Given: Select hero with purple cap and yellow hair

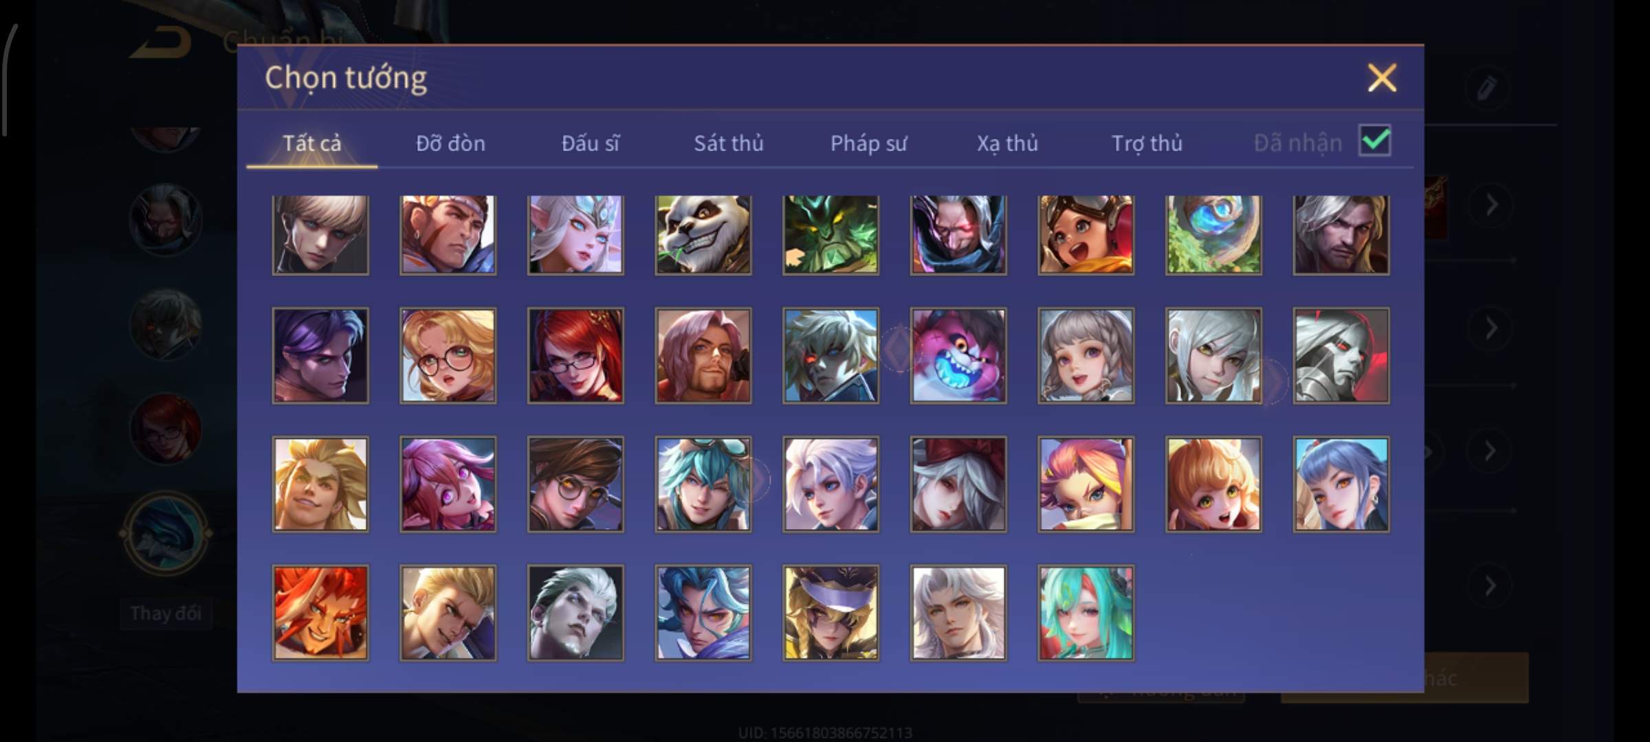Looking at the screenshot, I should 830,613.
